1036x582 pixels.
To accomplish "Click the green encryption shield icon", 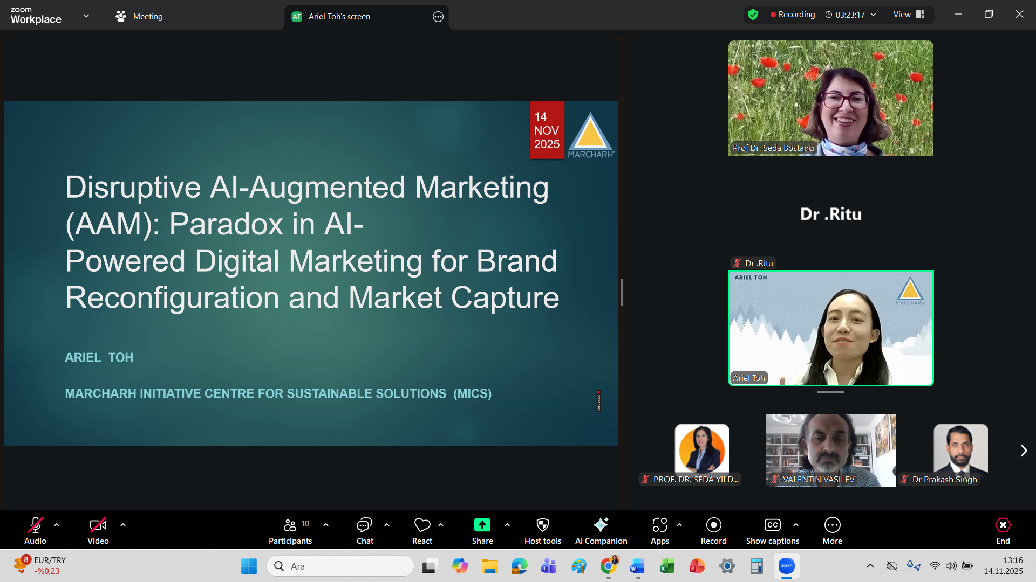I will [753, 15].
